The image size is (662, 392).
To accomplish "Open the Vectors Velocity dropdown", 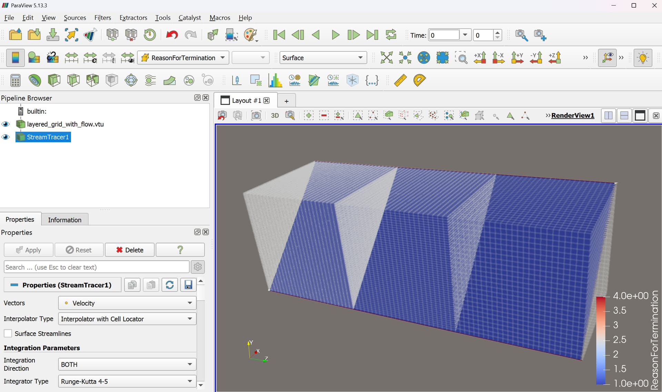I will point(127,303).
